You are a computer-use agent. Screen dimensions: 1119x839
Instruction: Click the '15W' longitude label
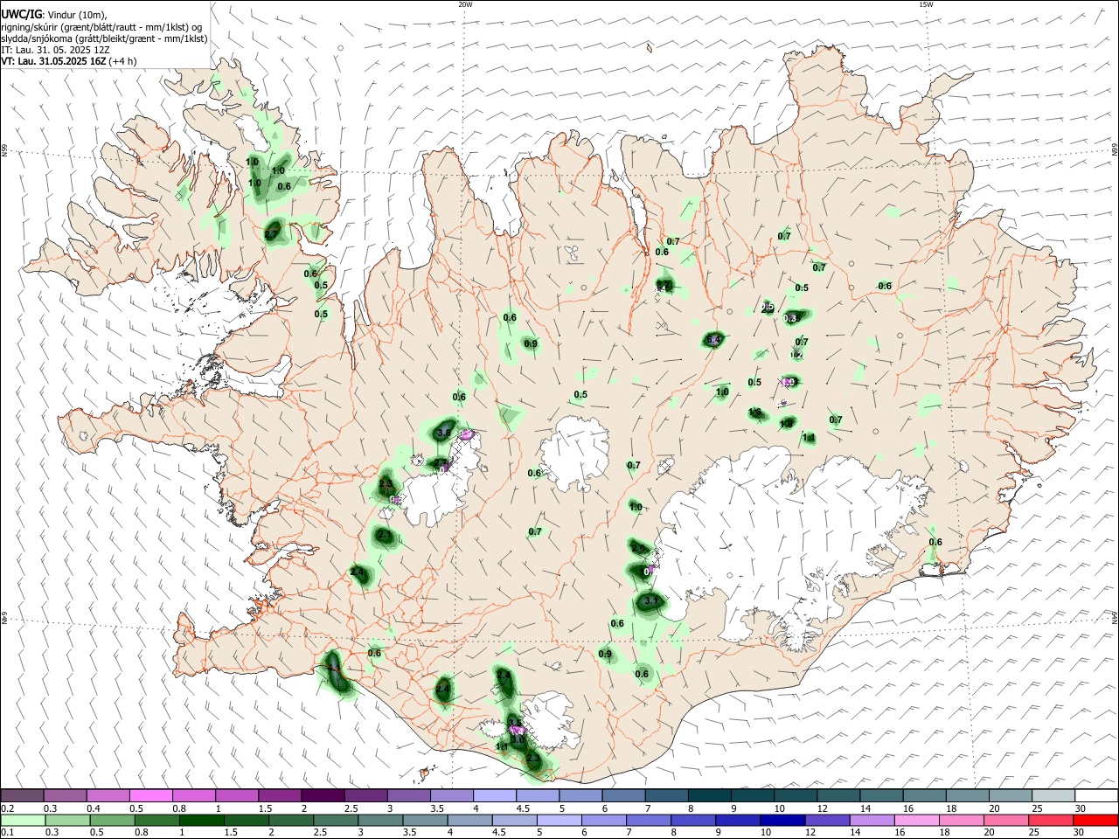(926, 4)
